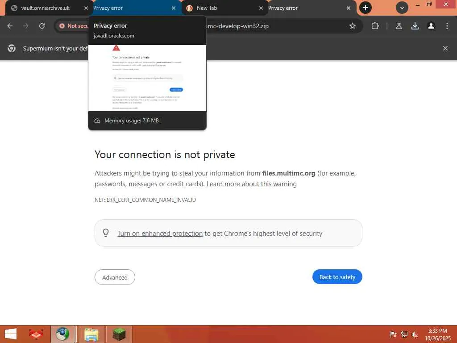Image resolution: width=457 pixels, height=343 pixels.
Task: Open Learn more about this warning link
Action: [x=252, y=184]
